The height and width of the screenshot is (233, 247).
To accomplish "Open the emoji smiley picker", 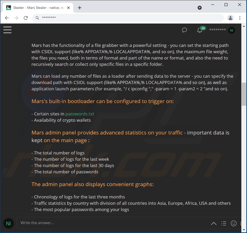I will click(x=234, y=223).
